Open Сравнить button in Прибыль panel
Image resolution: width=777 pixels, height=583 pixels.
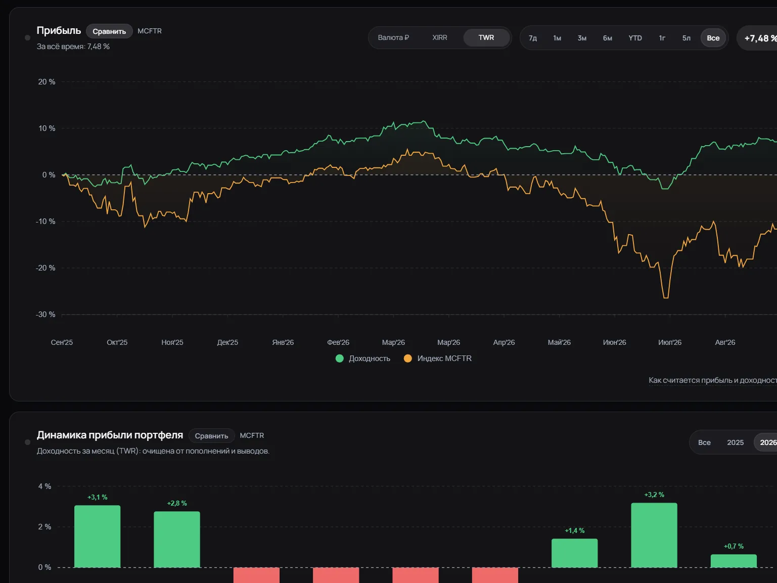pos(109,31)
